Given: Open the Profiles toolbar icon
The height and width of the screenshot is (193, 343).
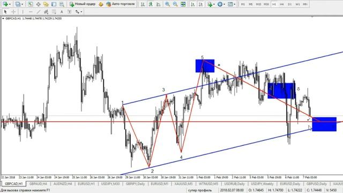Looking at the screenshot, I should (x=18, y=4).
